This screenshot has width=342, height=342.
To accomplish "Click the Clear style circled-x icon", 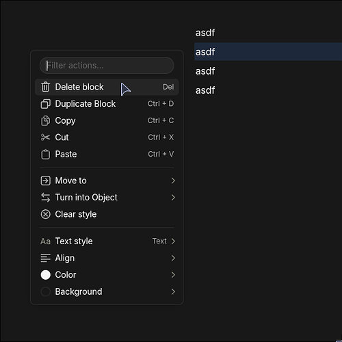I will (45, 214).
